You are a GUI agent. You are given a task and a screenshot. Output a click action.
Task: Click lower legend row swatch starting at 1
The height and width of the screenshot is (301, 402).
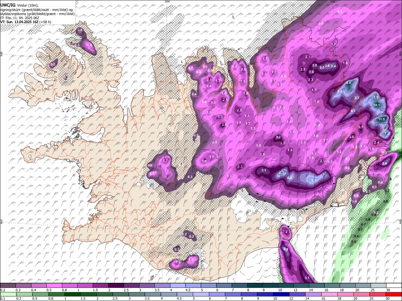tap(72, 294)
